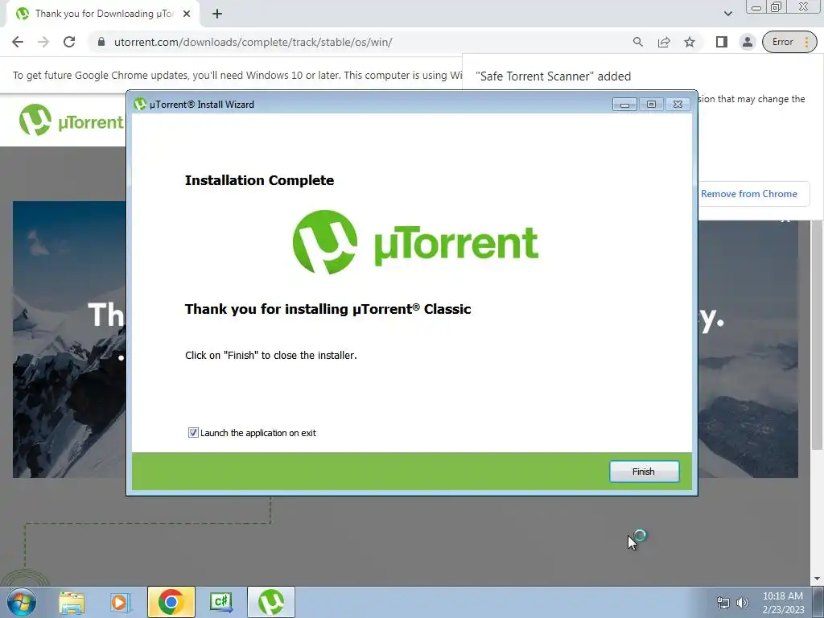This screenshot has width=824, height=618.
Task: Click 'Safe Torrent Scanner added' text
Action: (x=553, y=76)
